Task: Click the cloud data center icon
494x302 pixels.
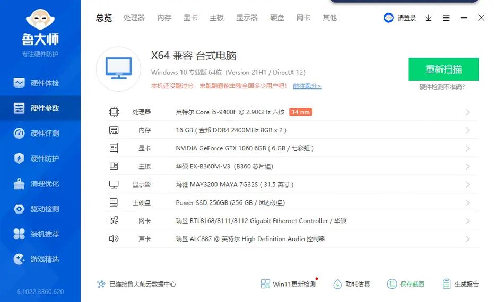Action: [101, 284]
